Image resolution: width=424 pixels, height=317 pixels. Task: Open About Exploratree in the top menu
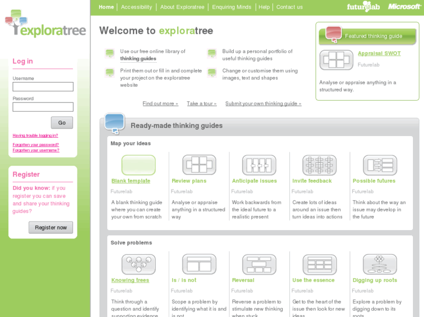pos(182,7)
